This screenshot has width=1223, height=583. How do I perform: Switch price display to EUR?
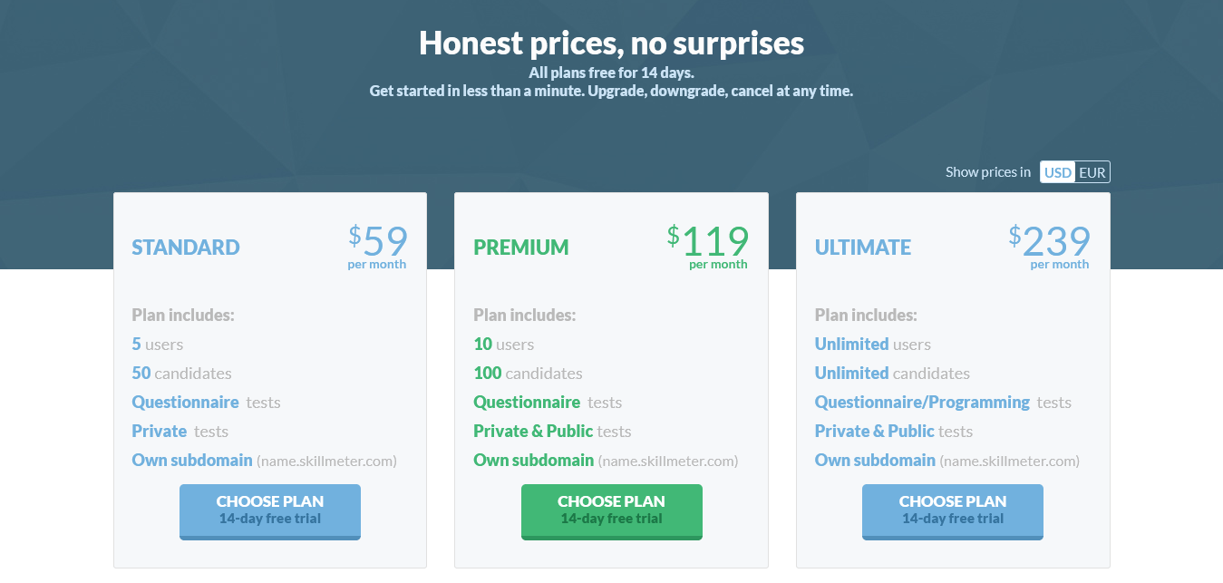click(1093, 171)
